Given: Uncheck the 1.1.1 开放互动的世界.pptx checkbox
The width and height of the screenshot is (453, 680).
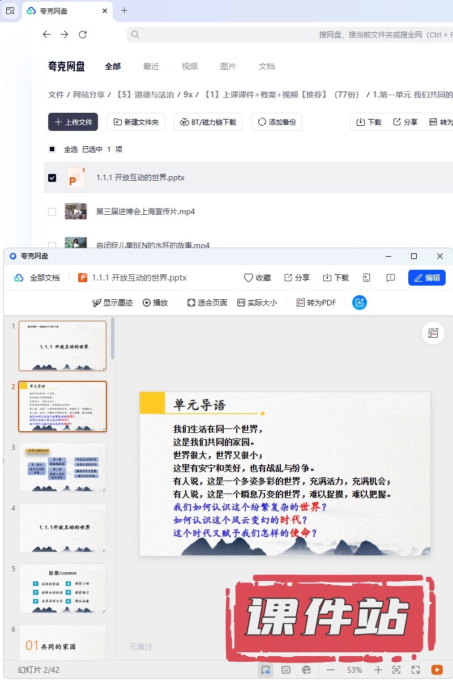Looking at the screenshot, I should (52, 177).
